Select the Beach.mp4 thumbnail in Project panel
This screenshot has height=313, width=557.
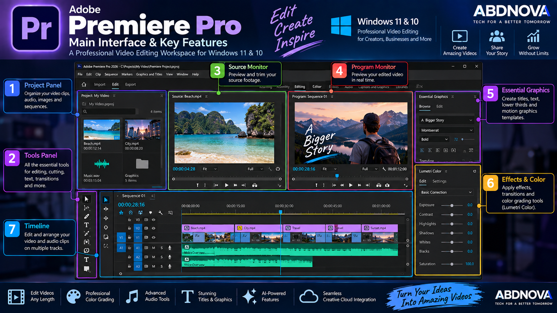pyautogui.click(x=102, y=129)
